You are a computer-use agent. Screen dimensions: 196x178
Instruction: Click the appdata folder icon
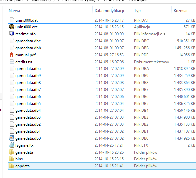click(x=12, y=166)
